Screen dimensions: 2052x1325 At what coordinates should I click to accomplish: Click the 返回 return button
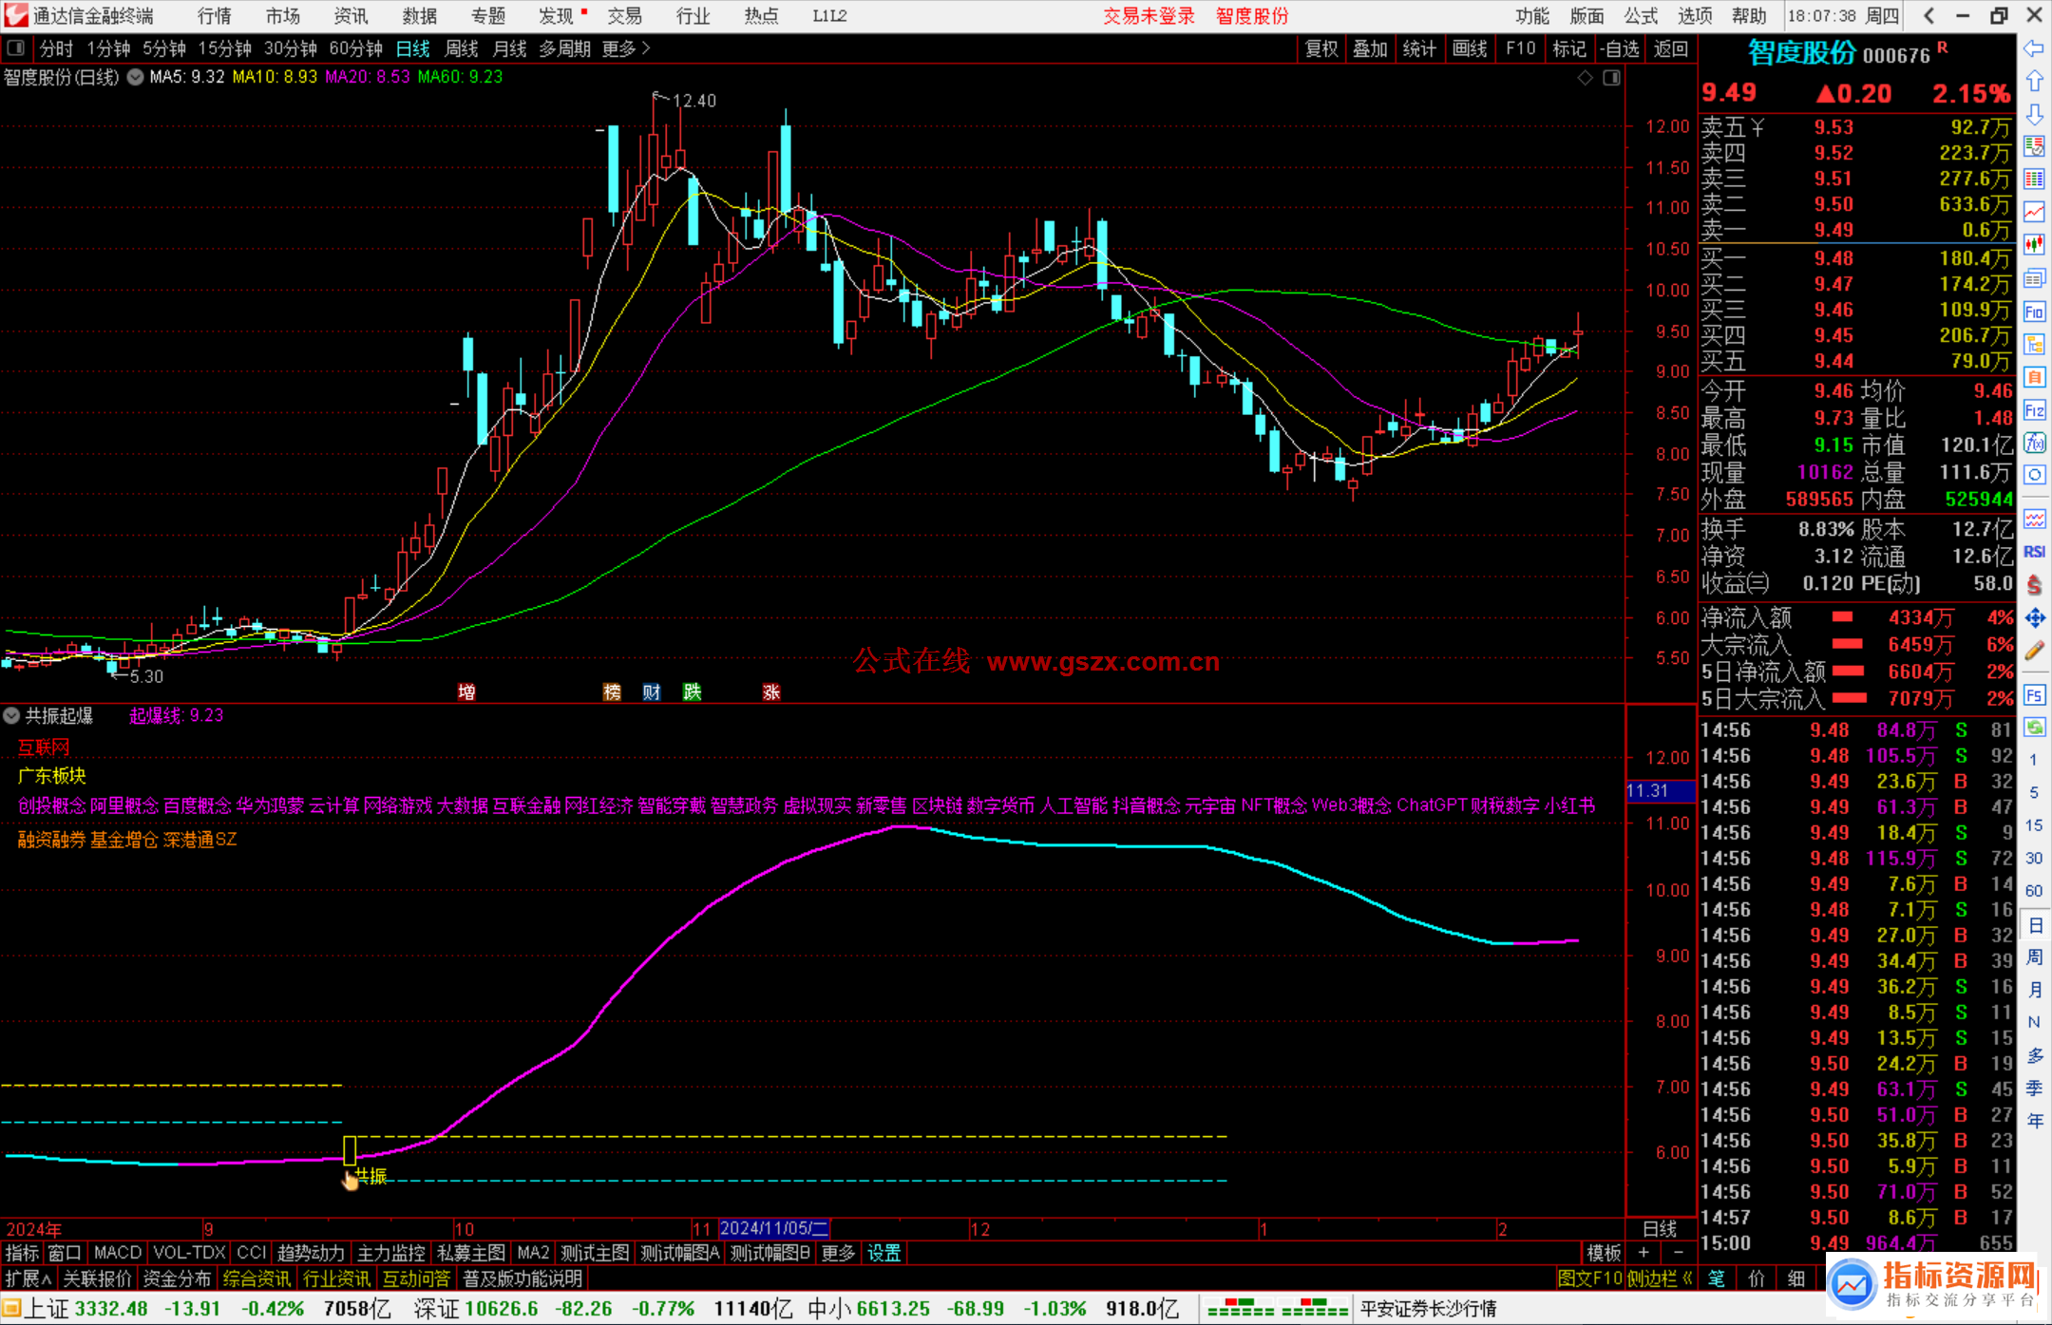pyautogui.click(x=1670, y=48)
